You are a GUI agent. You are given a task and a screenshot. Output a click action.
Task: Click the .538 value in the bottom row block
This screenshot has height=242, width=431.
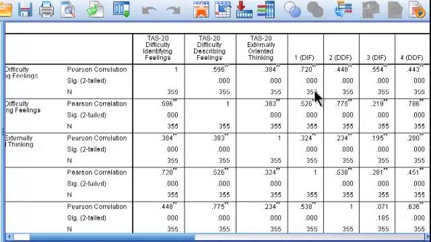pos(308,206)
